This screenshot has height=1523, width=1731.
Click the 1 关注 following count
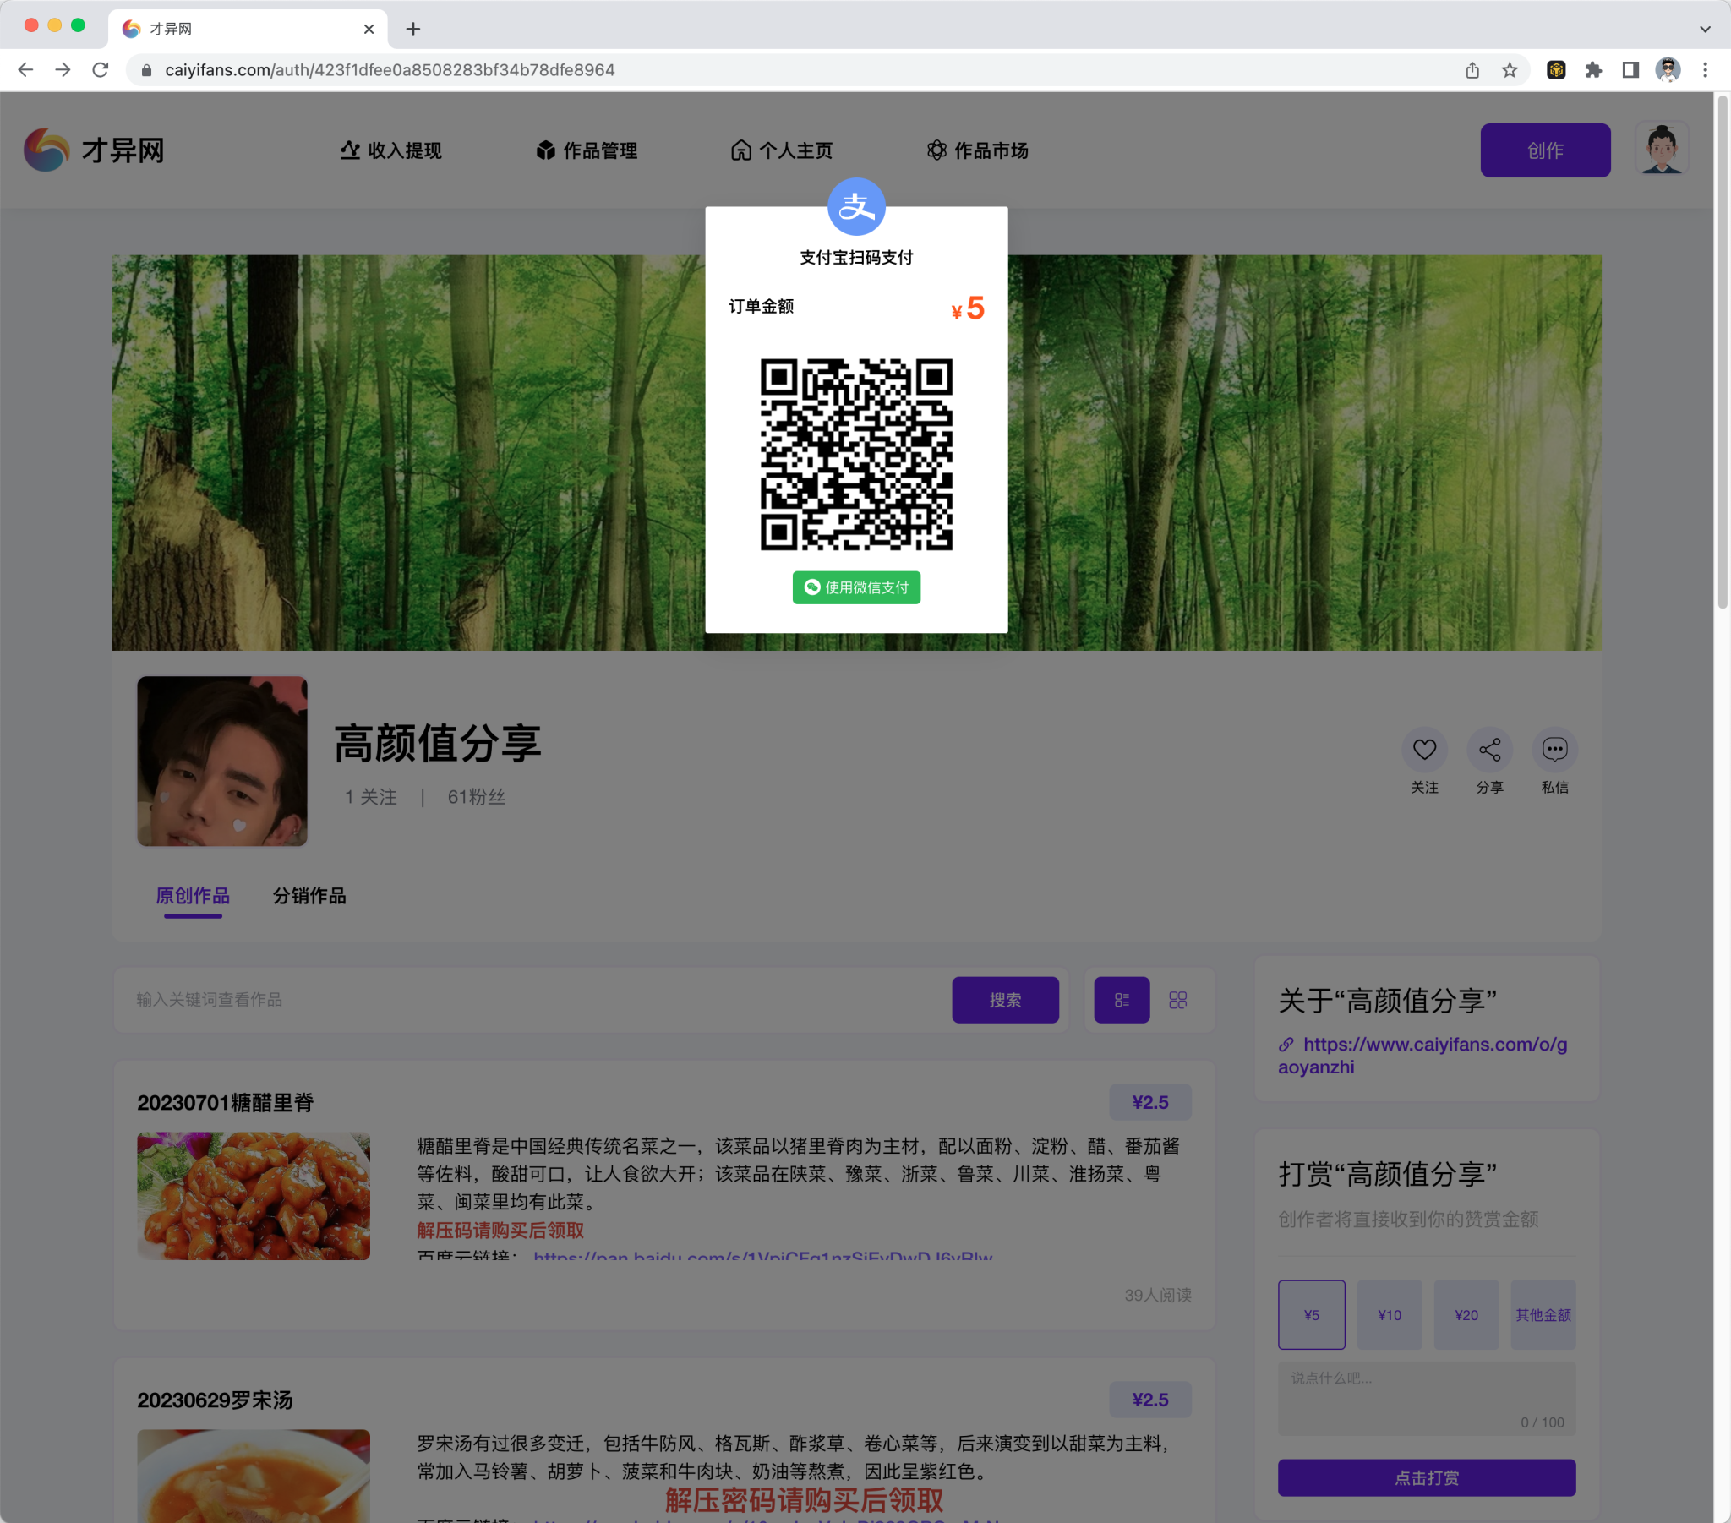[371, 797]
